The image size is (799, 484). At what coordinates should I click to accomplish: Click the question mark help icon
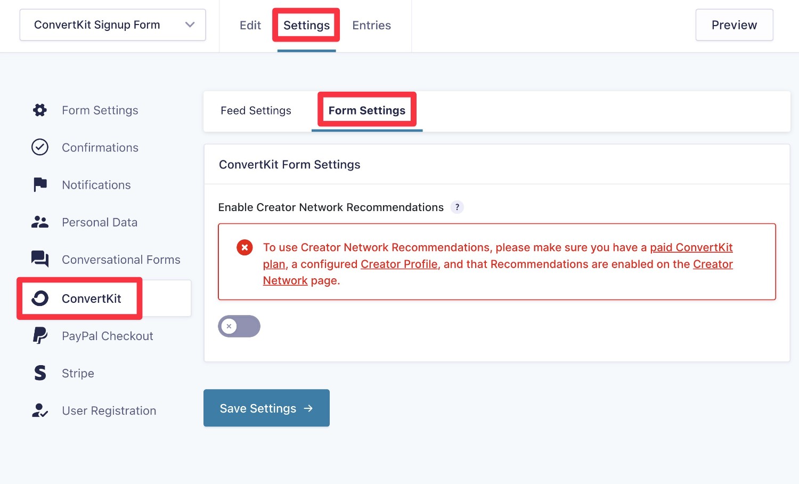point(457,207)
